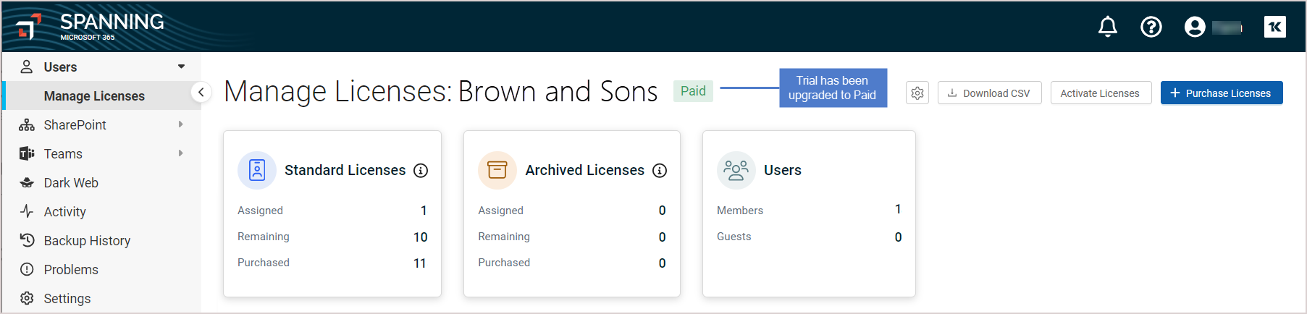1307x314 pixels.
Task: Click the Standard Licenses badge icon
Action: (x=257, y=170)
